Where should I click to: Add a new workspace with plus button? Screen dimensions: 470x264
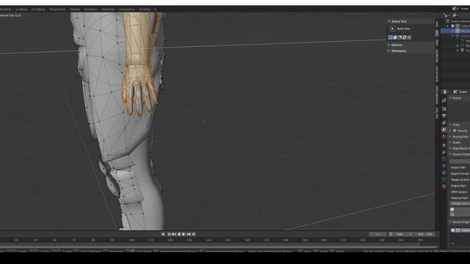click(155, 10)
